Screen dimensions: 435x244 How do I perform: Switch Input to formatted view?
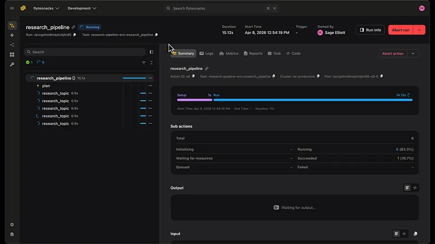[396, 234]
